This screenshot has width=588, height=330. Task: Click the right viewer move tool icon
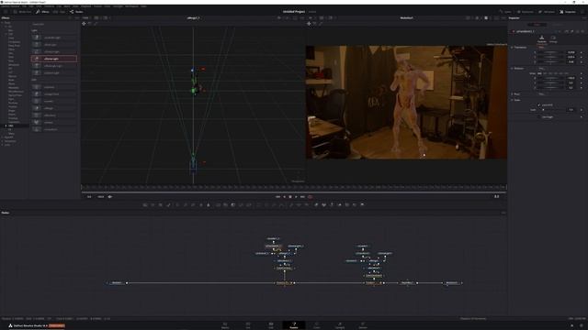[x=309, y=24]
